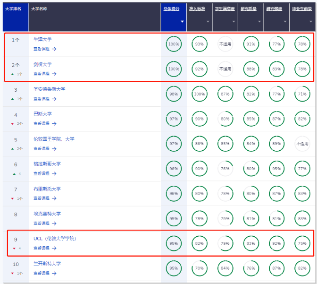
Task: Sort by 总体得分 column header
Action: pos(171,9)
